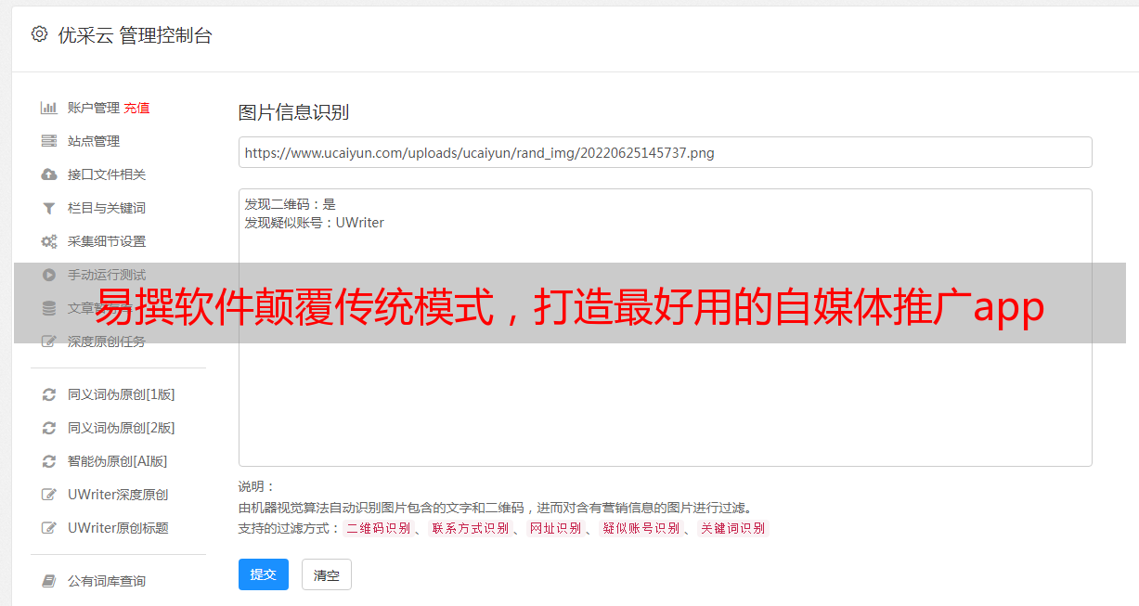Select 同义词伪原创[1版] in sidebar
The height and width of the screenshot is (606, 1139).
tap(122, 394)
